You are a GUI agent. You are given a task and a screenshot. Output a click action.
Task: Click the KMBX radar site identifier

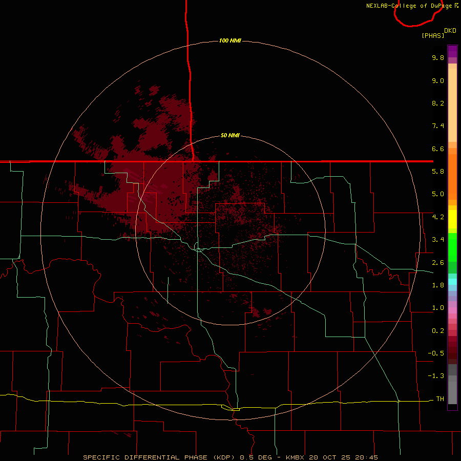(295, 457)
